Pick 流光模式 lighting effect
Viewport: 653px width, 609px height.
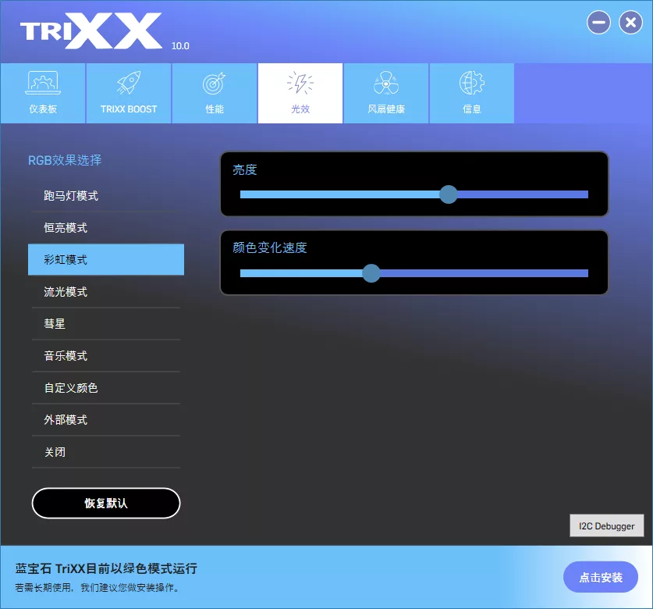(x=106, y=292)
